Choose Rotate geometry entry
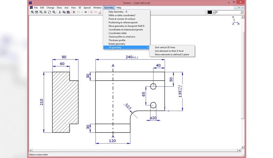The image size is (273, 158). [x=127, y=44]
